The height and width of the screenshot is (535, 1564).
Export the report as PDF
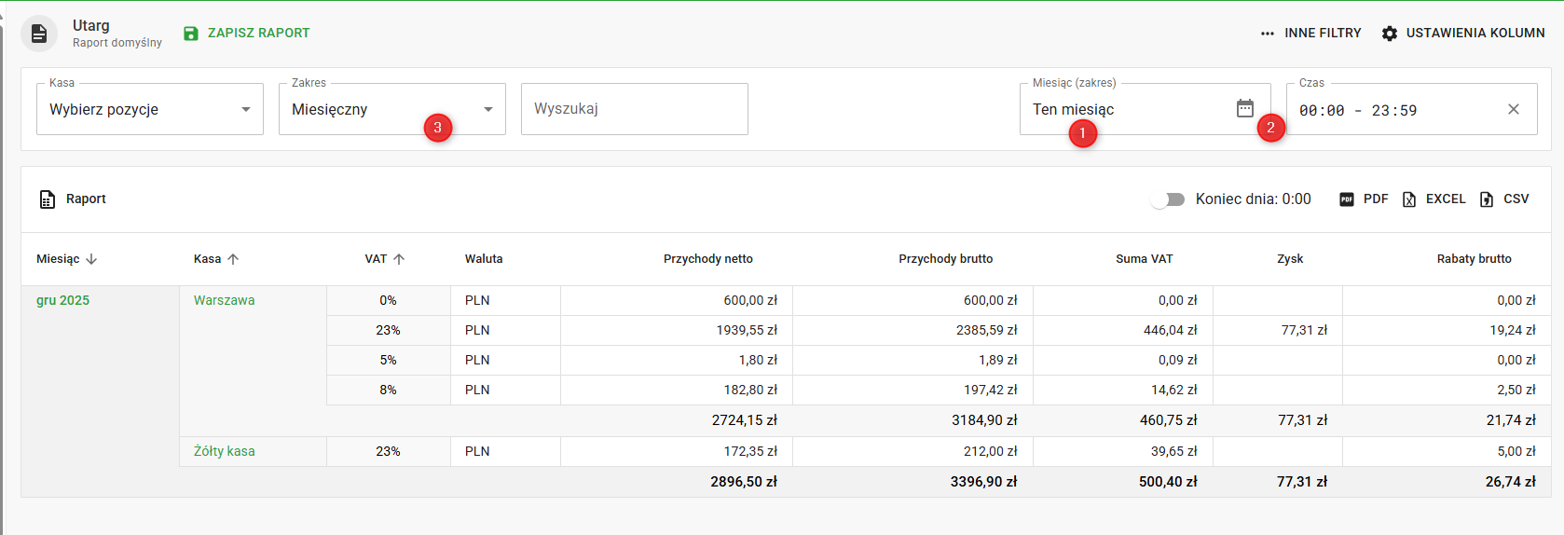point(1364,199)
